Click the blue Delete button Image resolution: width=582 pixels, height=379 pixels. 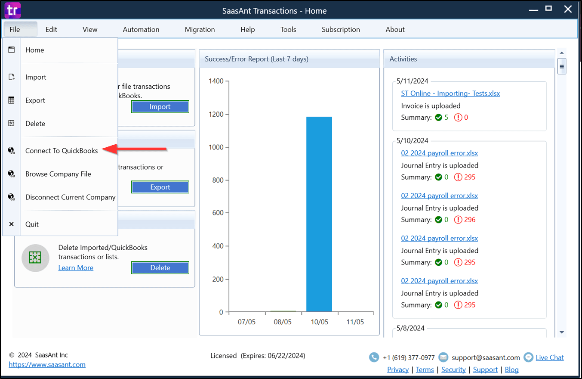pyautogui.click(x=160, y=268)
